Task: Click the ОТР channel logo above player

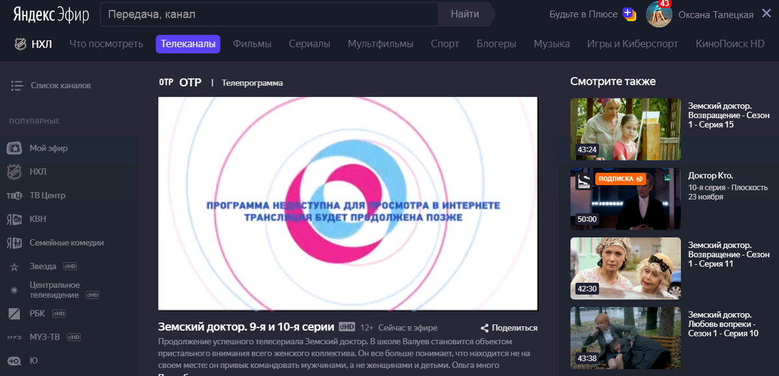Action: (x=166, y=82)
